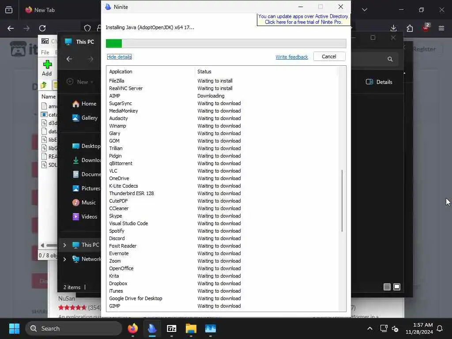Click the Application column header

(151, 72)
